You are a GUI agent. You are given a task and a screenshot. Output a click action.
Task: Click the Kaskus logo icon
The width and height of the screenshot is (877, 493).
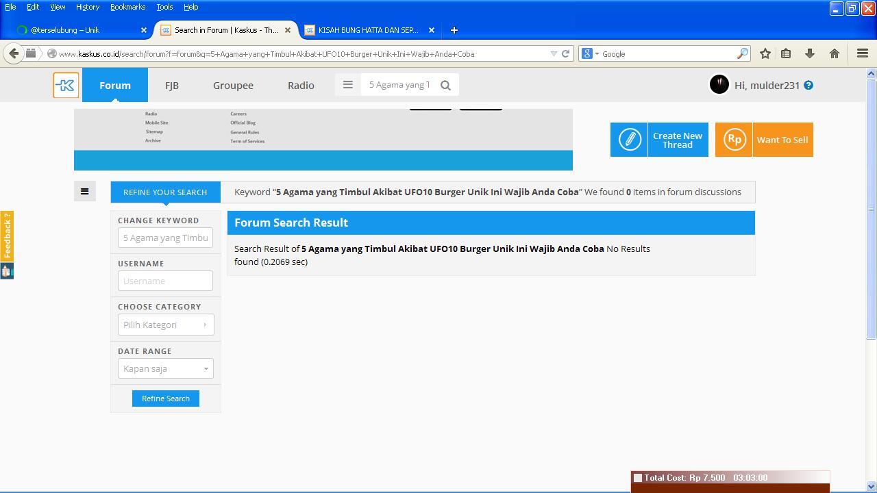(x=66, y=85)
